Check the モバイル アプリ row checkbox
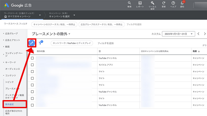 click(x=32, y=65)
